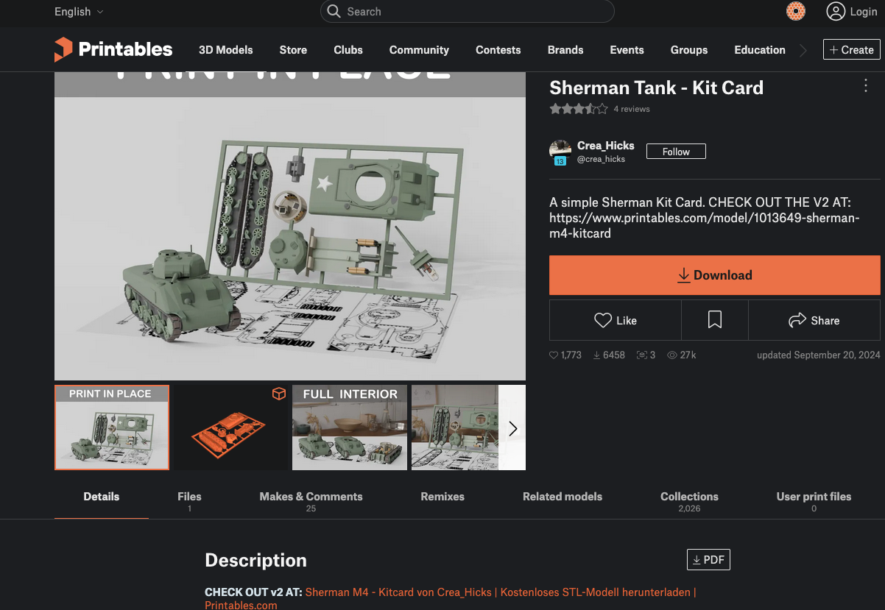Click the Share arrow button

click(x=814, y=320)
